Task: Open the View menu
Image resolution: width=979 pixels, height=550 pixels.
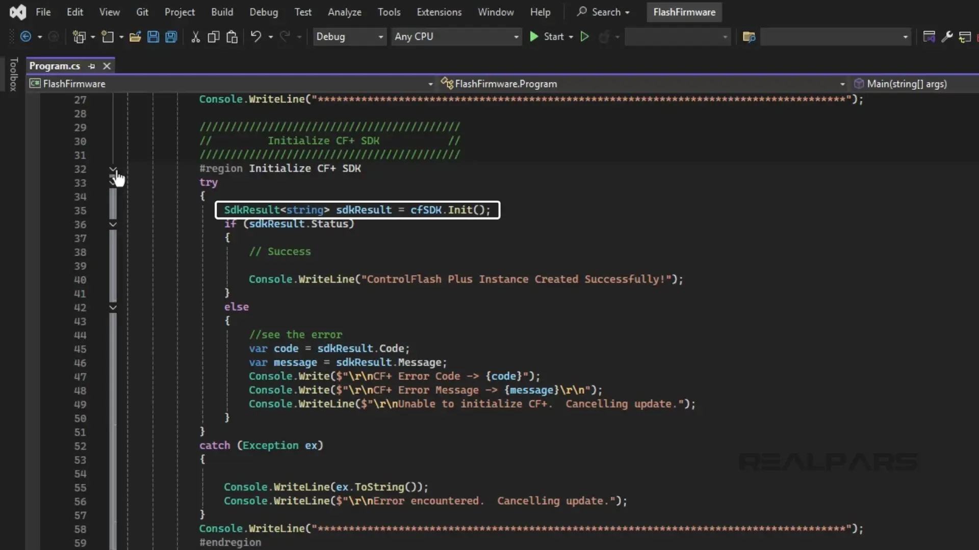Action: point(110,12)
